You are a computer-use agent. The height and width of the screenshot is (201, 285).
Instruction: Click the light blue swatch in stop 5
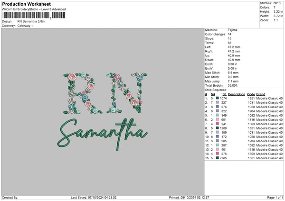(218, 115)
